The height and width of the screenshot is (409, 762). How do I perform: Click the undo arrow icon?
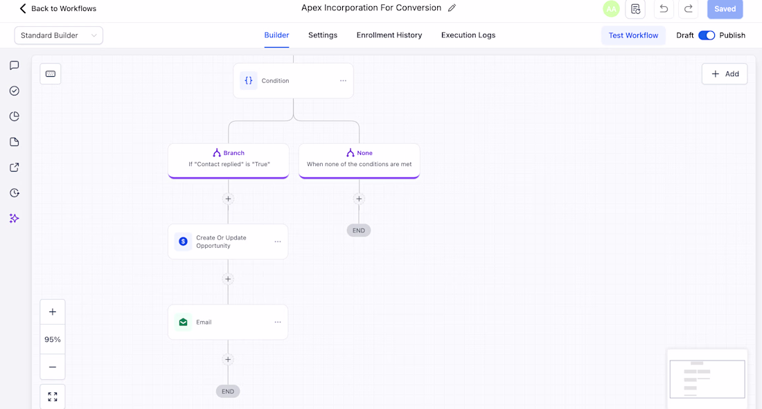[x=664, y=9]
